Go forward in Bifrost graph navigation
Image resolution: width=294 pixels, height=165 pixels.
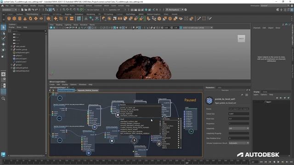click(x=53, y=90)
